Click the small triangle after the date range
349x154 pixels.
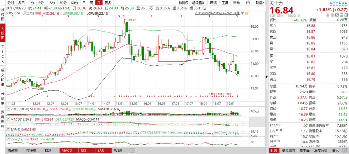pos(242,13)
